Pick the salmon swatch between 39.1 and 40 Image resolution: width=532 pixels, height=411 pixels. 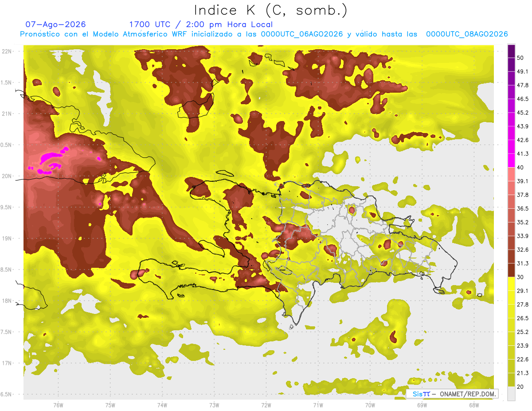[x=511, y=174]
